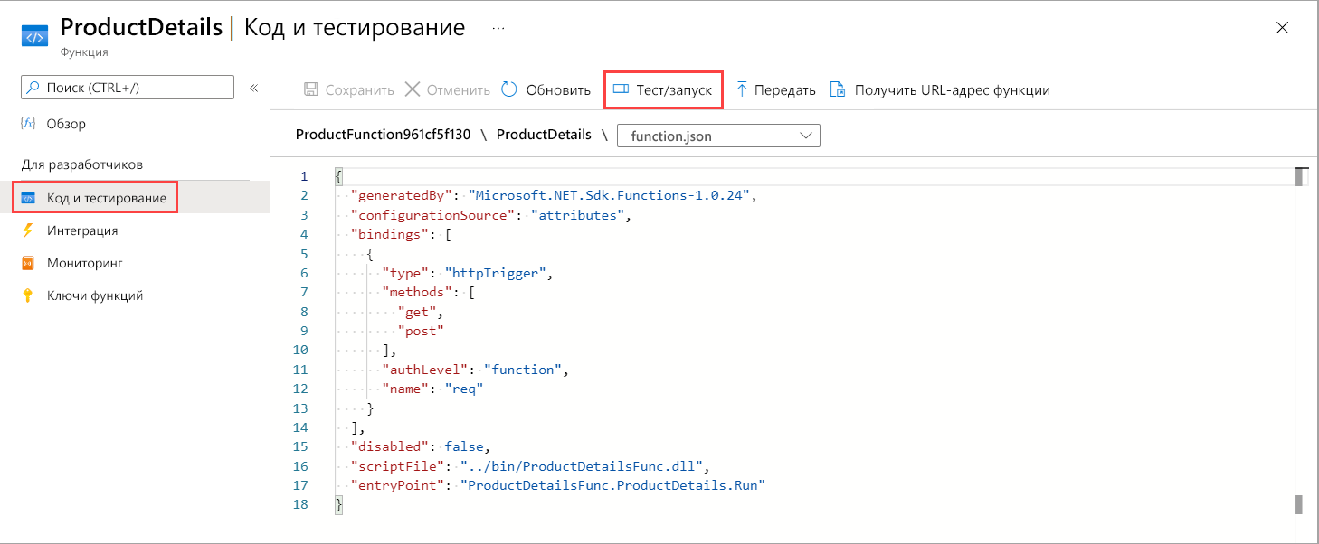Viewport: 1319px width, 544px height.
Task: Click the "httpTrigger" value
Action: tap(497, 273)
